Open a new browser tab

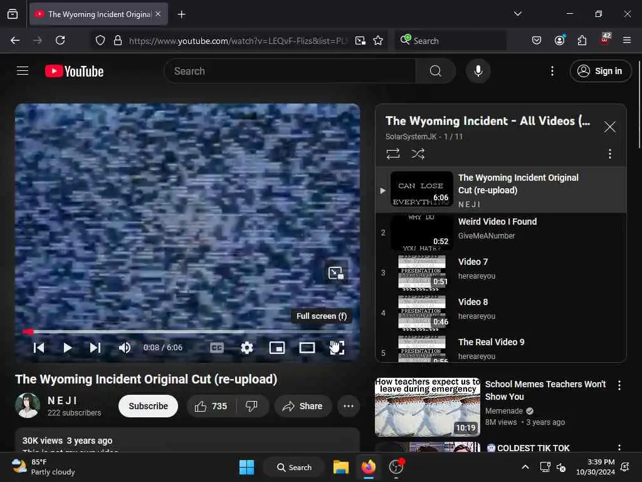coord(181,14)
